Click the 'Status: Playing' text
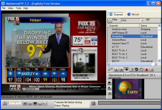The width and height of the screenshot is (162, 110). tap(62, 106)
